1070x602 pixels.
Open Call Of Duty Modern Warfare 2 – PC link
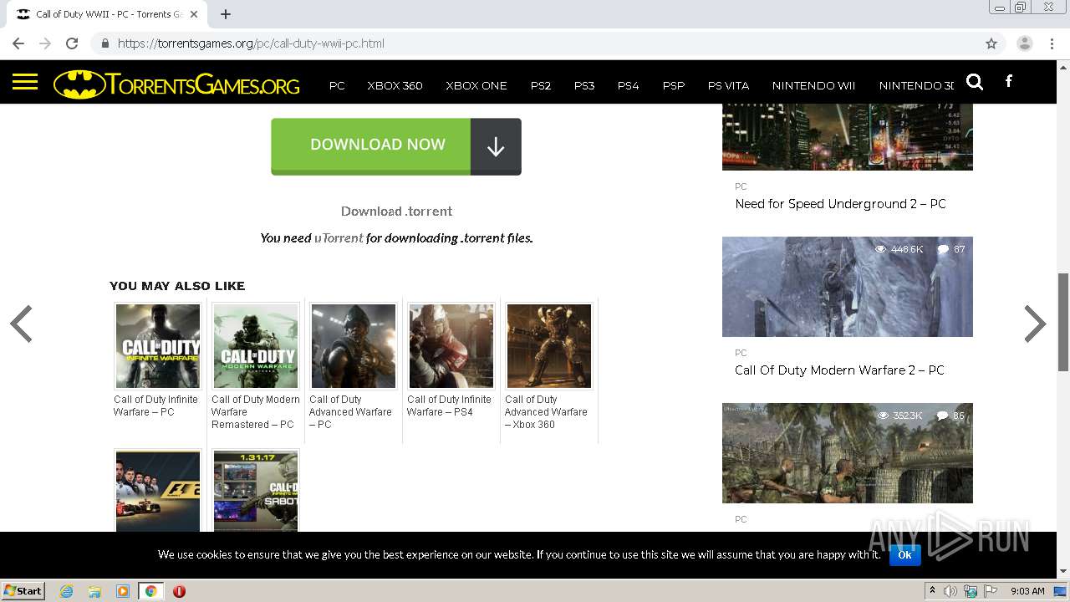coord(839,370)
